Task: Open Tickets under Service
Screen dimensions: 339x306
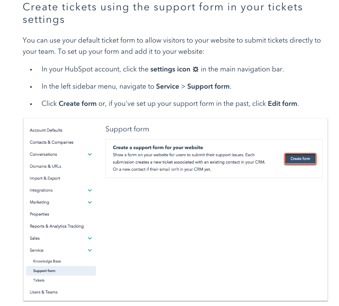Action: pos(39,280)
